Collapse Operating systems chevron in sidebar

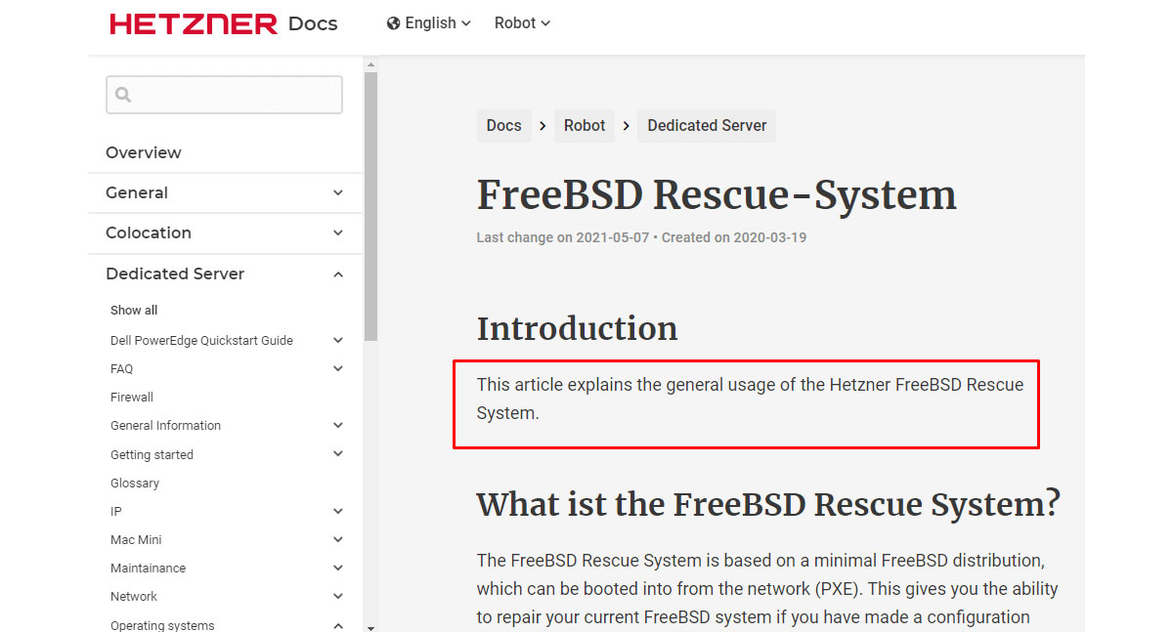pos(338,625)
